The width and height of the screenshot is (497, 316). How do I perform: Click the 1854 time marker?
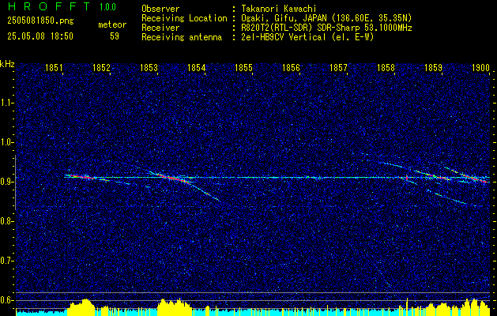[x=196, y=68]
